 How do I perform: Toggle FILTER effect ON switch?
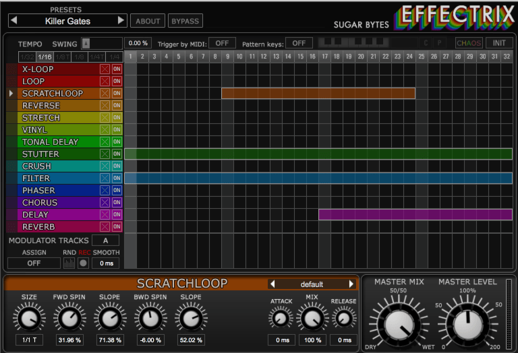[117, 178]
